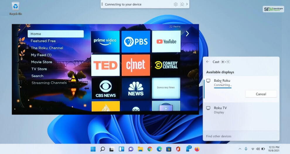Click Roku next-page arrow beside channels
The image size is (290, 154).
[187, 34]
